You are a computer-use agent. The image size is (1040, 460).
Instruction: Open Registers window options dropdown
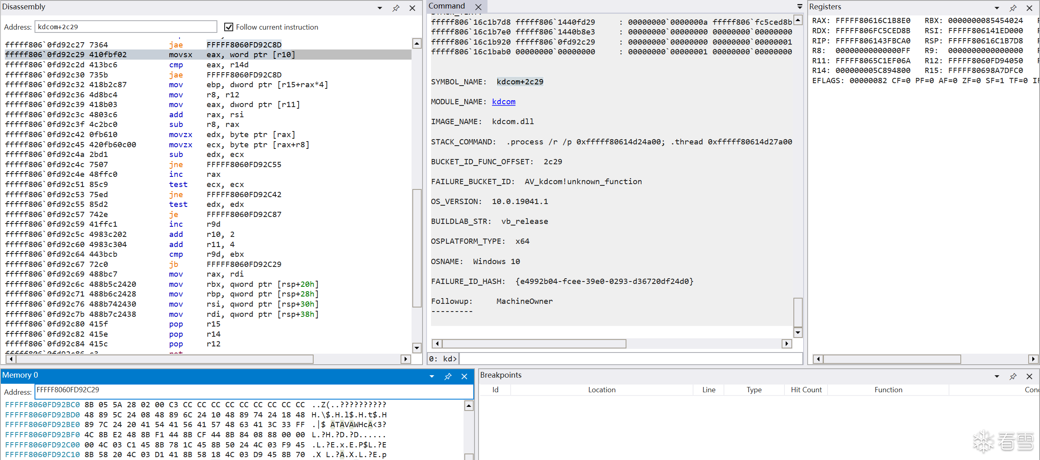coord(997,8)
